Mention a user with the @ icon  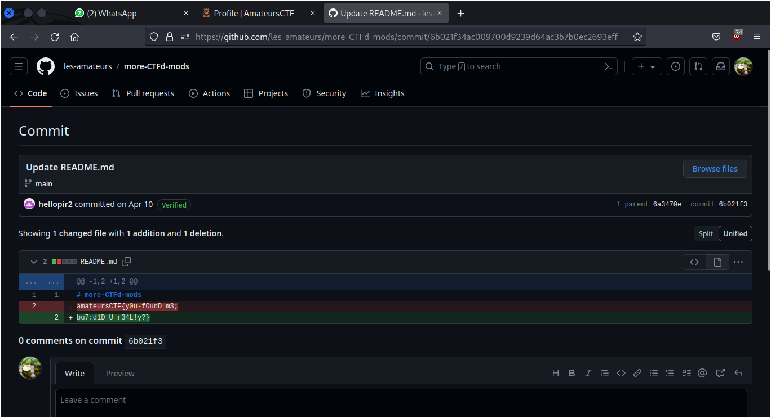point(702,373)
